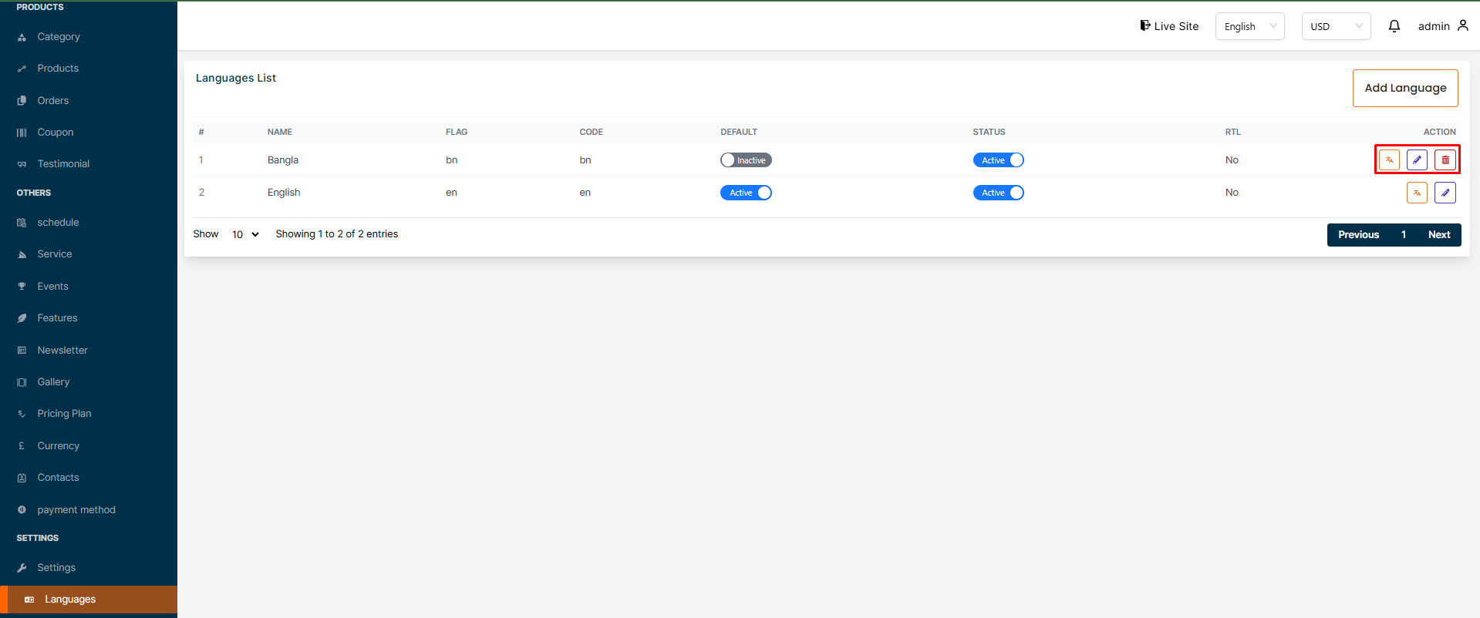Click the edit pencil icon for Bangla

click(1417, 160)
